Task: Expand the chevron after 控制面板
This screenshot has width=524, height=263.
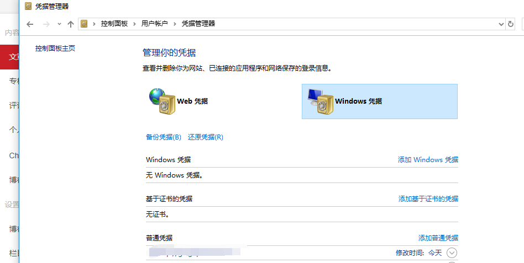Action: pyautogui.click(x=134, y=24)
